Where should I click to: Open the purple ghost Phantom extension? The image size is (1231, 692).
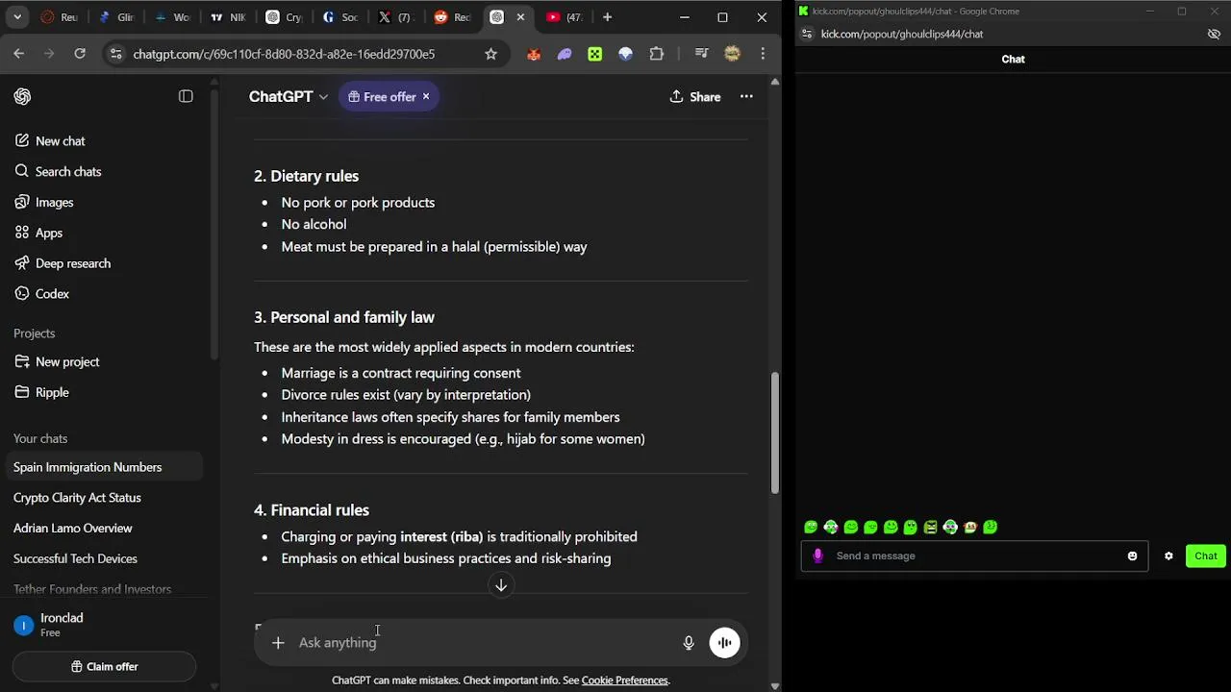[565, 54]
